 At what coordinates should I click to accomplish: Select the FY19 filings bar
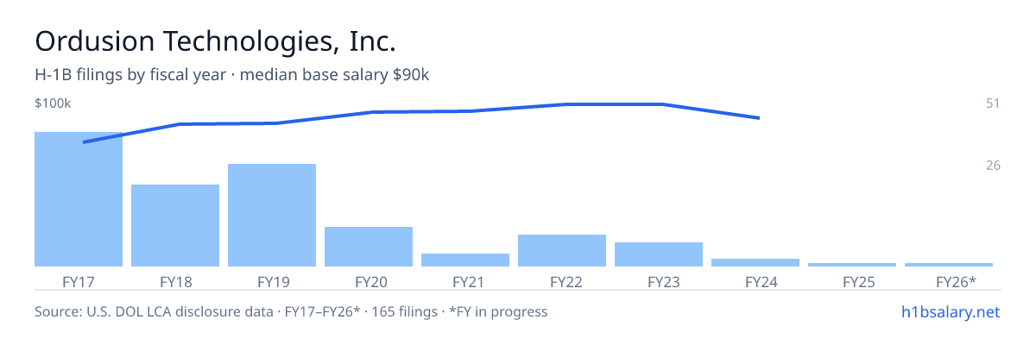[x=272, y=215]
